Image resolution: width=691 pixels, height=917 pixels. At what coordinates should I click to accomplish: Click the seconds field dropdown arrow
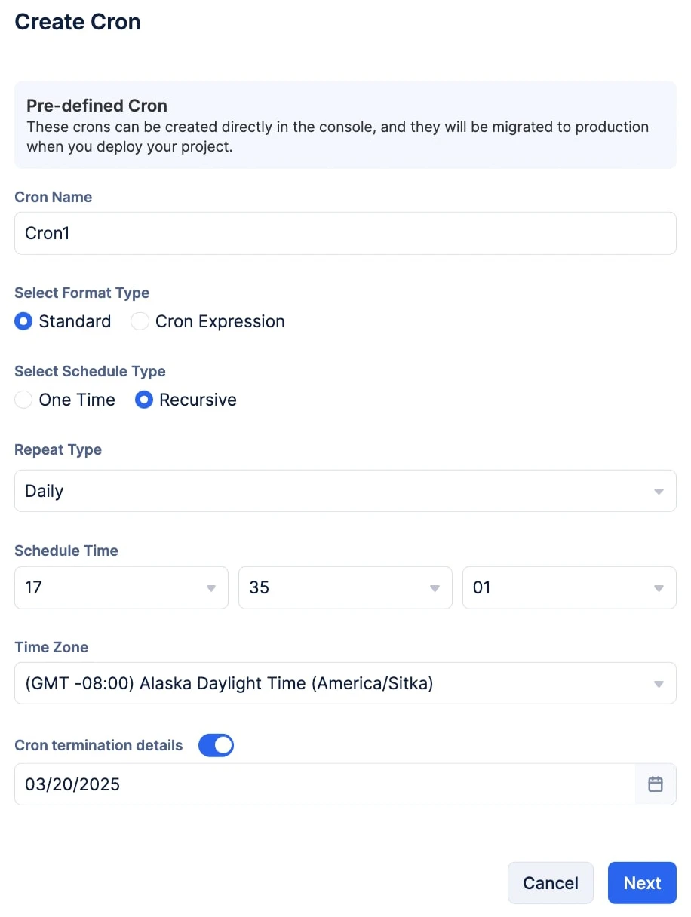click(x=659, y=588)
